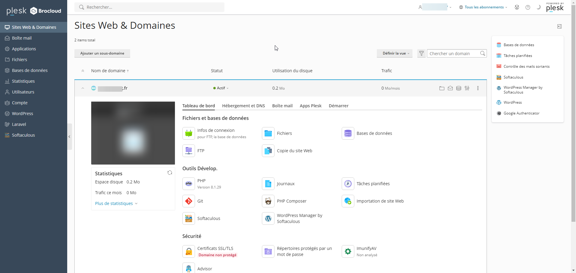Click Ajouter un sous-domaine button
The width and height of the screenshot is (576, 273).
pyautogui.click(x=102, y=53)
